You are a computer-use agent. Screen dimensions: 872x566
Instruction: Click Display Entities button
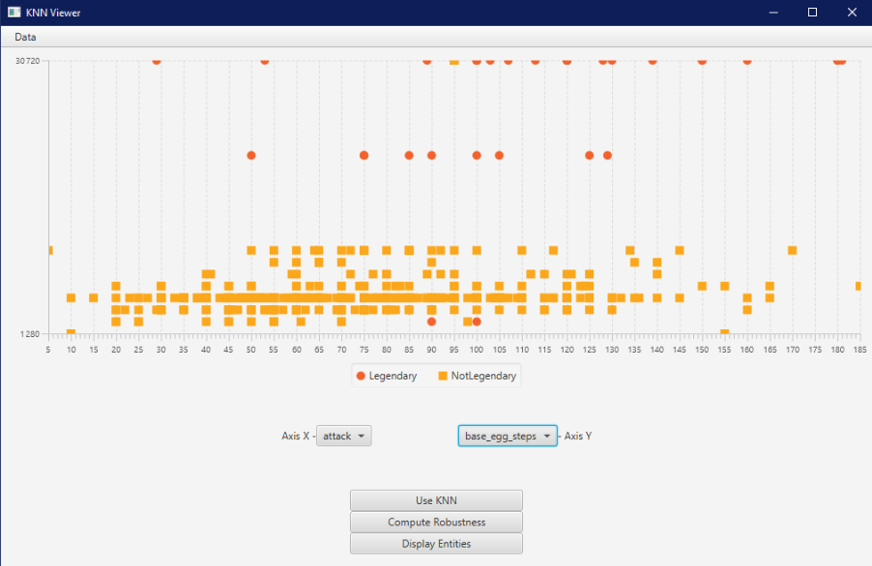click(x=437, y=544)
